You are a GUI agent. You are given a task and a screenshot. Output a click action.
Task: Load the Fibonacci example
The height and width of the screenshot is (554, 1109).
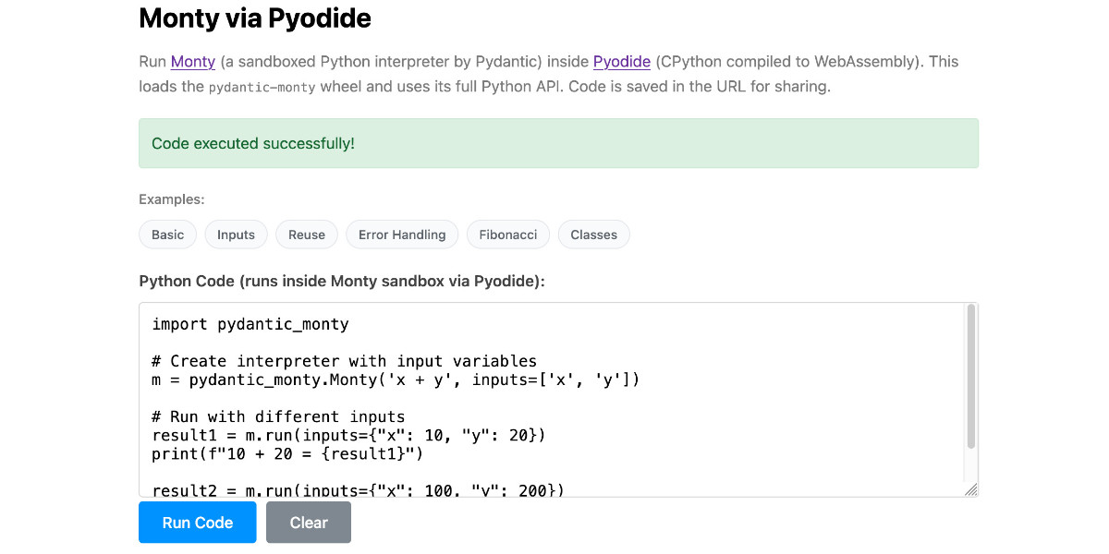click(x=507, y=235)
